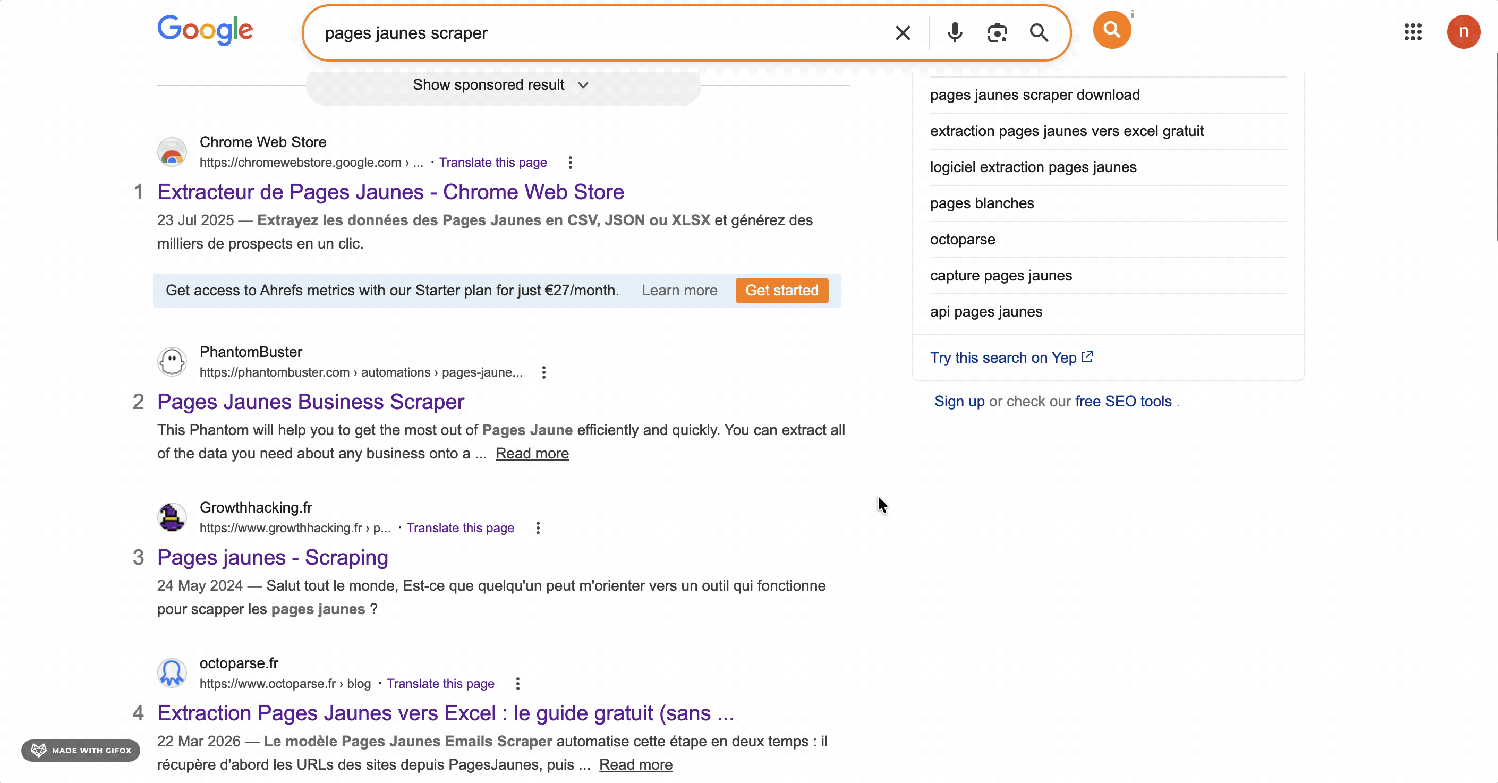
Task: Open the free SEO tools link
Action: [x=1123, y=402]
